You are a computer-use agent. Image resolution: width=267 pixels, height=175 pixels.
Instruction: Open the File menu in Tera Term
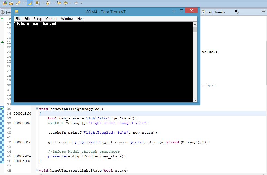(x=18, y=19)
